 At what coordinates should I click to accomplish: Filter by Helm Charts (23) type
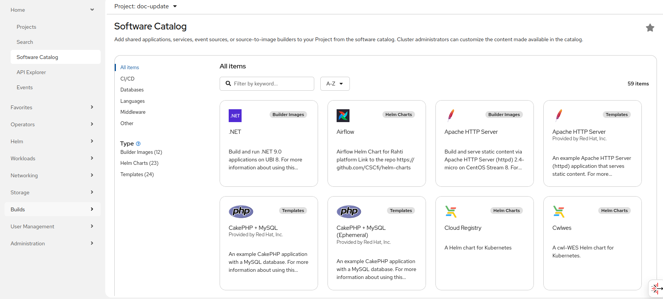139,163
